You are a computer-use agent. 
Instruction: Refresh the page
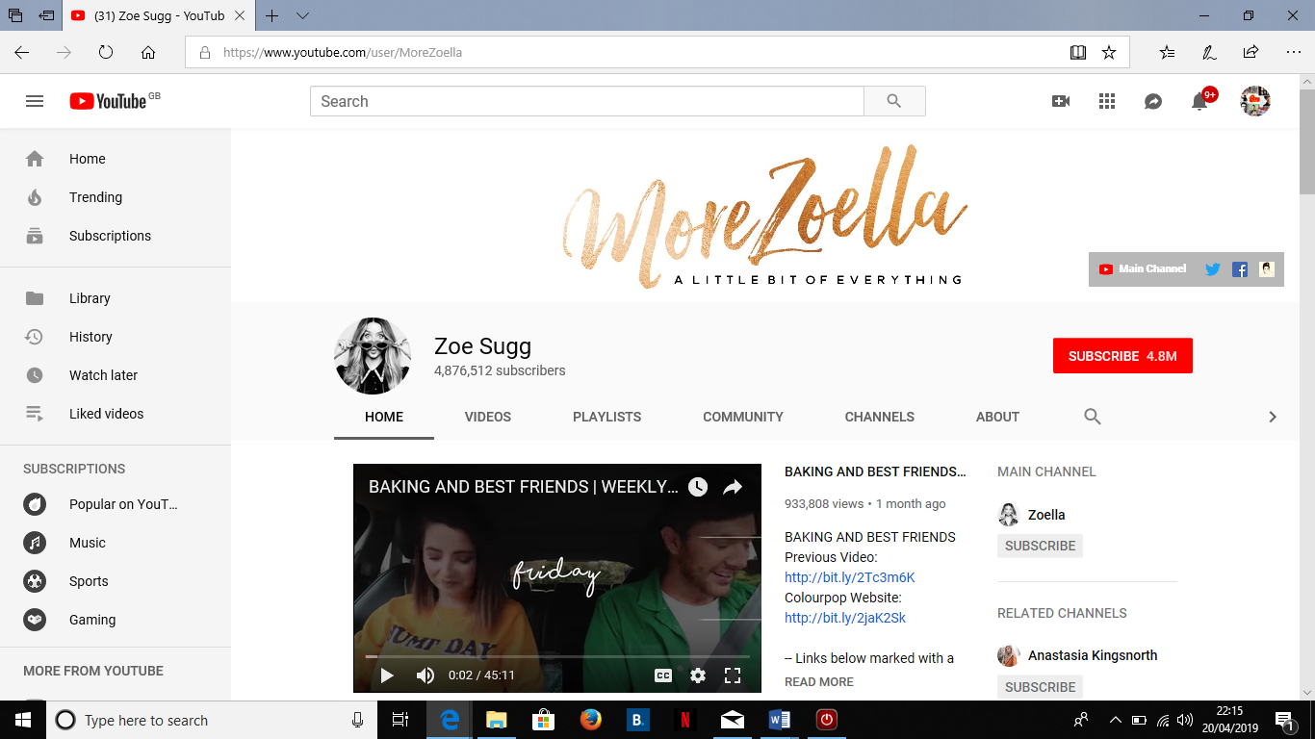[106, 53]
